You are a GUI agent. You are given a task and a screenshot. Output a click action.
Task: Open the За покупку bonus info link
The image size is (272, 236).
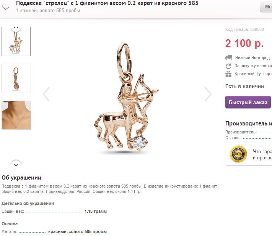coord(253,66)
